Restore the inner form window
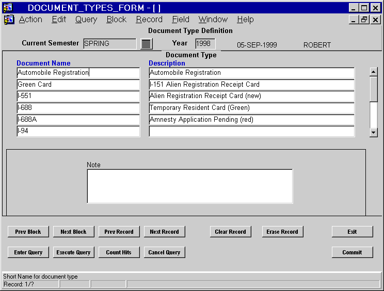 pos(364,20)
